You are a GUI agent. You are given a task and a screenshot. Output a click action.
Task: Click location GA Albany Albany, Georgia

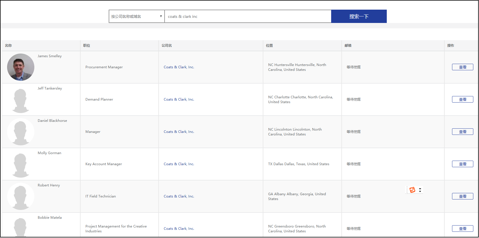[297, 196]
